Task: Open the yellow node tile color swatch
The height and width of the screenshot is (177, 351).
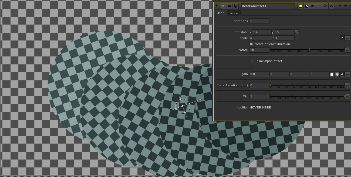Action: [x=301, y=6]
